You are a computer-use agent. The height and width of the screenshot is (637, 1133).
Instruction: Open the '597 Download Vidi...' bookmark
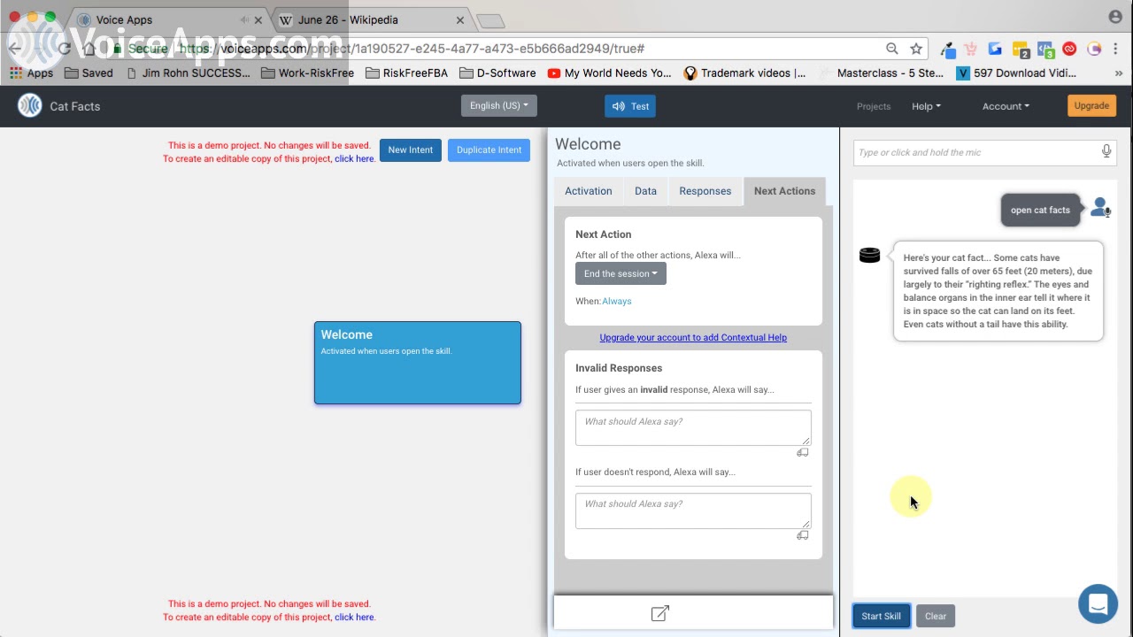[1016, 73]
